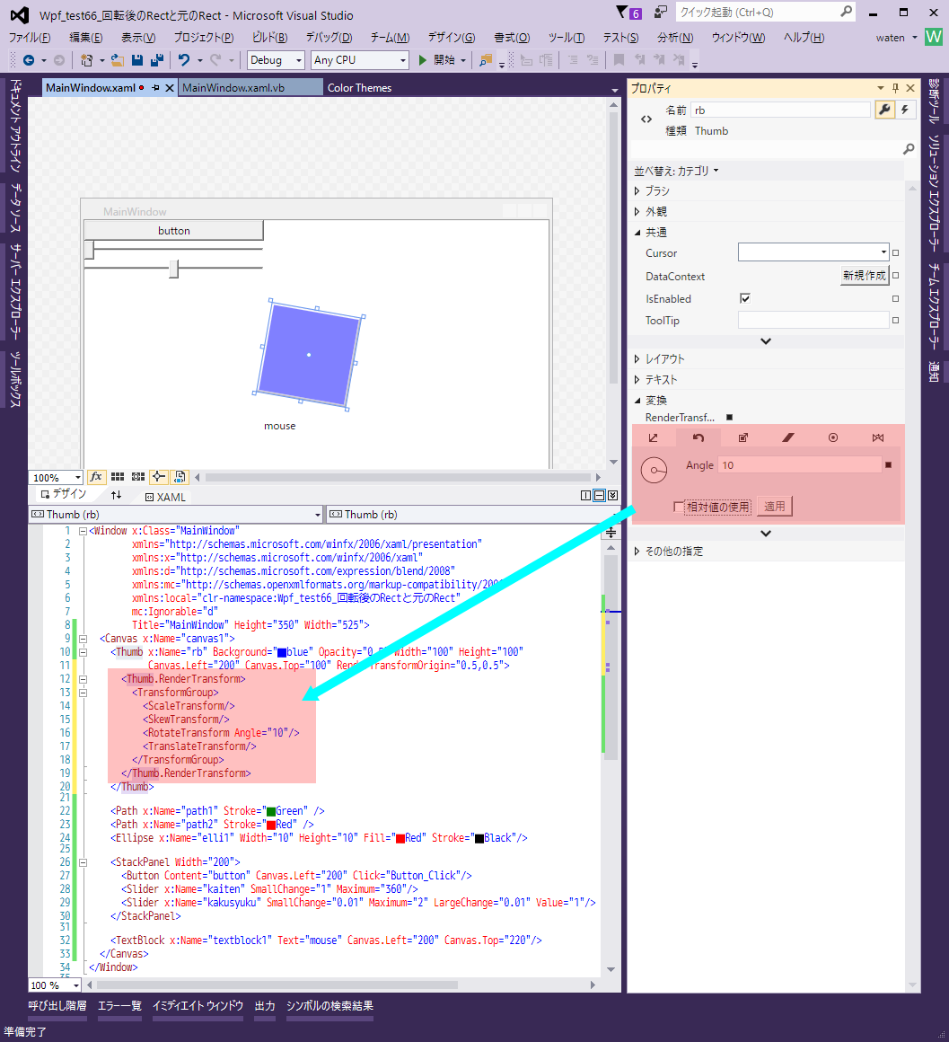This screenshot has width=949, height=1042.
Task: Open the Skew transform panel
Action: [787, 437]
